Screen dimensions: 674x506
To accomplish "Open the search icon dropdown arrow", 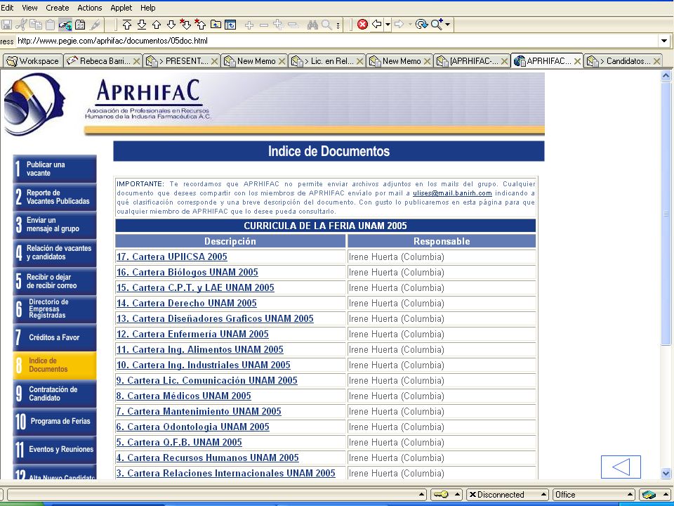I will pyautogui.click(x=448, y=25).
